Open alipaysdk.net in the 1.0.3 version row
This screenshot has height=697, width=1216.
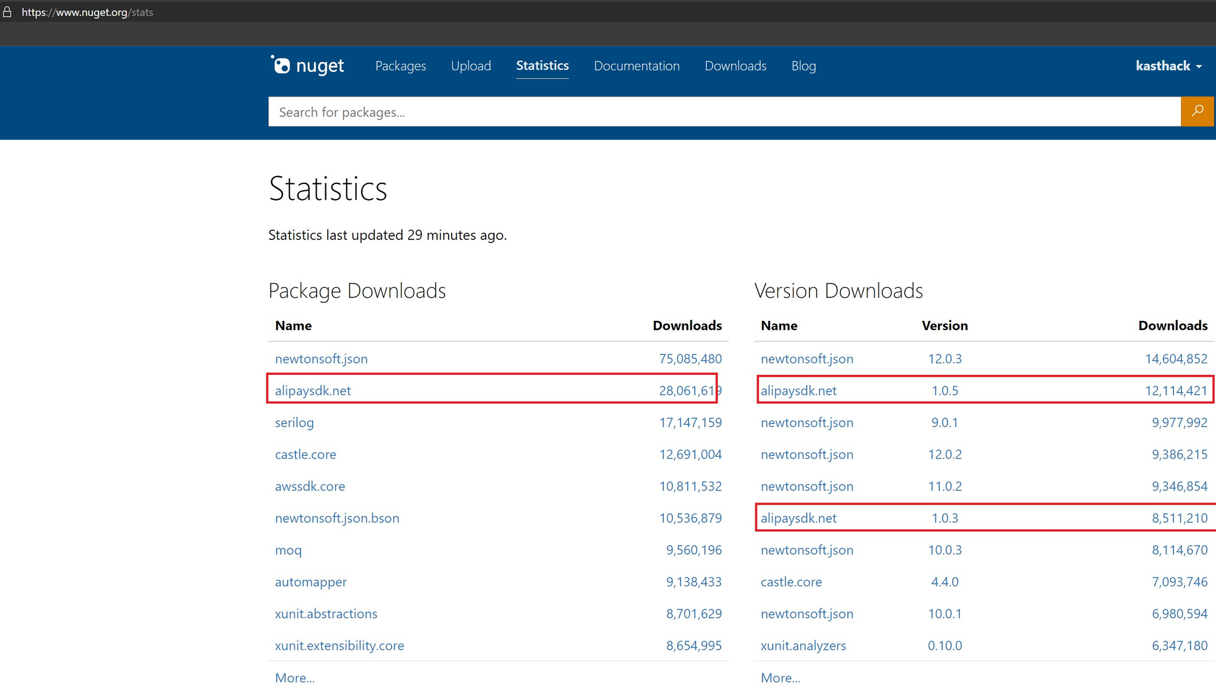click(x=798, y=518)
